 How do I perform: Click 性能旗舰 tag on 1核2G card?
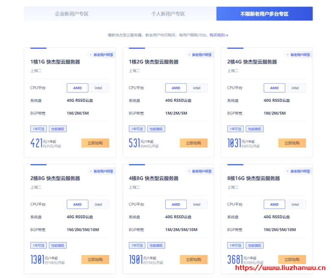click(156, 129)
